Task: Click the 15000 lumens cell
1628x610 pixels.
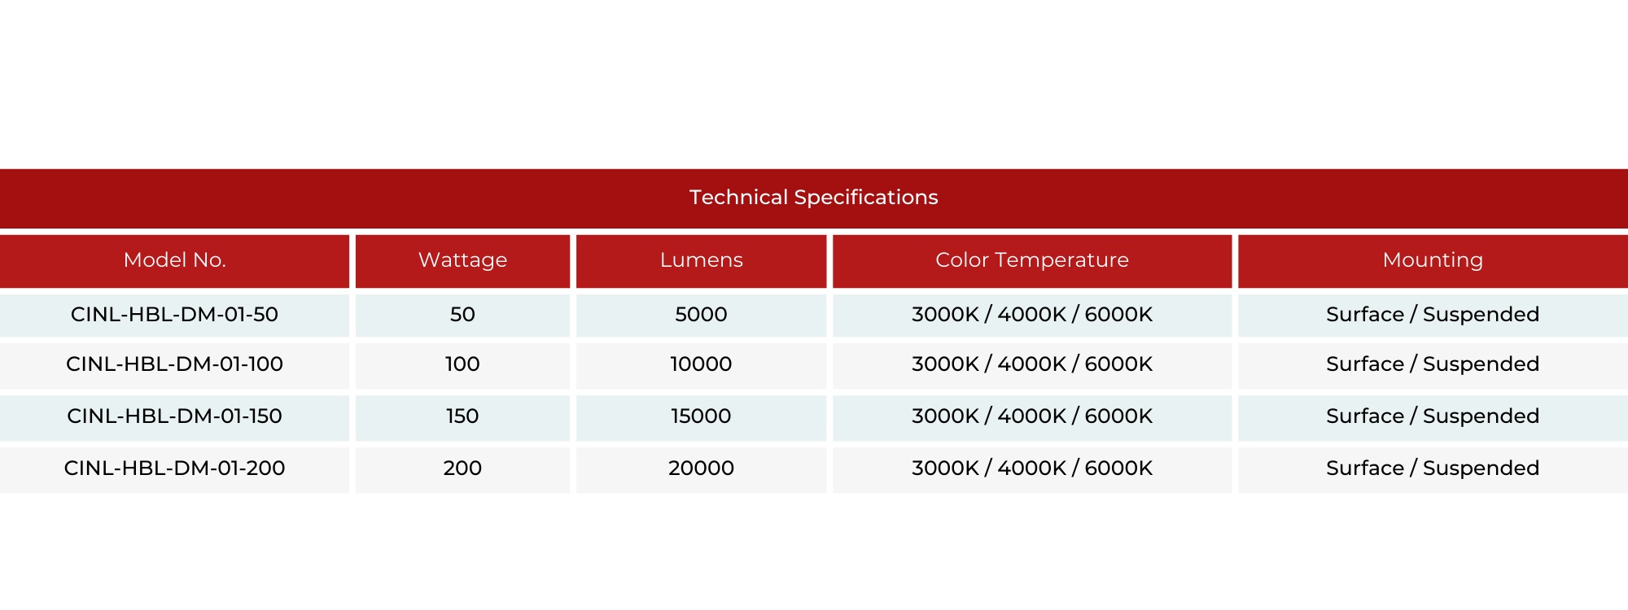Action: click(701, 417)
